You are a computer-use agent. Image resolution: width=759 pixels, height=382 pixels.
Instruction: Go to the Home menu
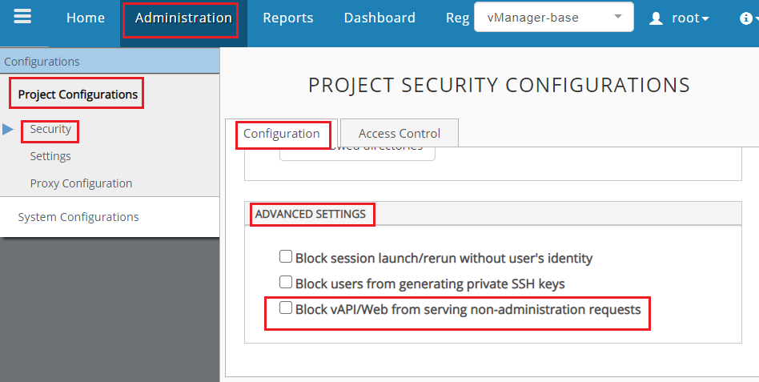(86, 18)
